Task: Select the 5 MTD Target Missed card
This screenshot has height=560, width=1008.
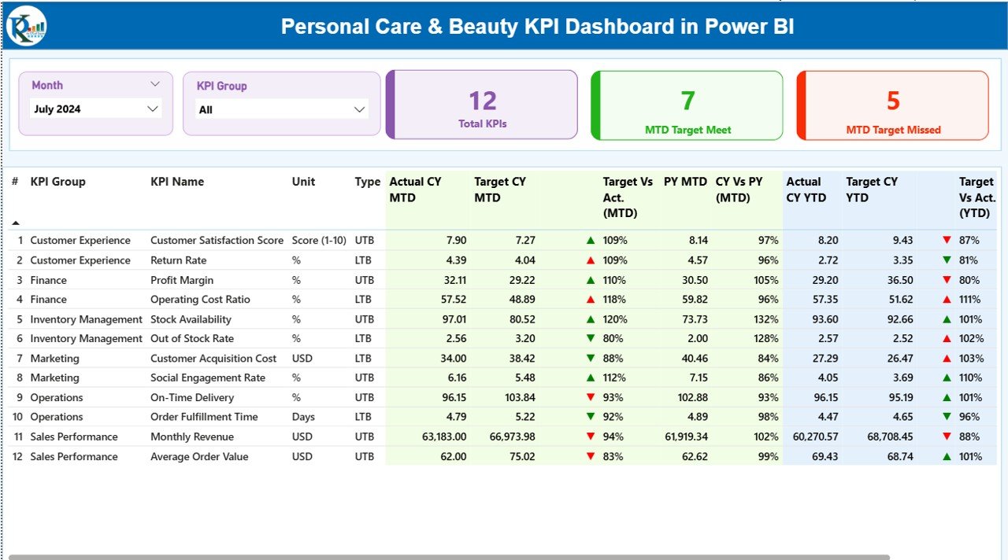Action: coord(891,105)
